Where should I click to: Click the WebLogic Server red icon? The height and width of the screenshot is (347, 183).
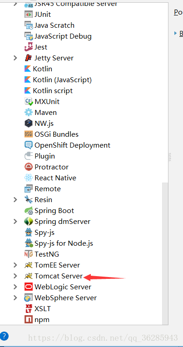click(x=29, y=287)
